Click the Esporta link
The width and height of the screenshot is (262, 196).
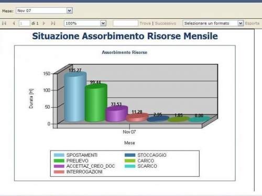pos(252,23)
